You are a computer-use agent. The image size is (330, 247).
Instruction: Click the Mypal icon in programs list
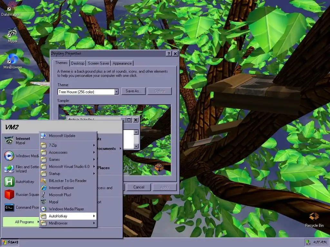pyautogui.click(x=44, y=202)
